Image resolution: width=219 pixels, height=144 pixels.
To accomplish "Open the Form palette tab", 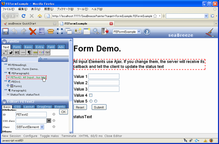I will (17, 47).
